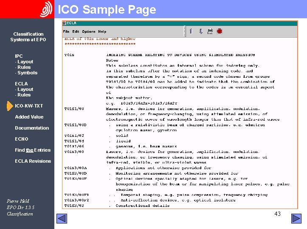307x229 pixels.
Task: Open Documentation section
Action: pos(32,128)
